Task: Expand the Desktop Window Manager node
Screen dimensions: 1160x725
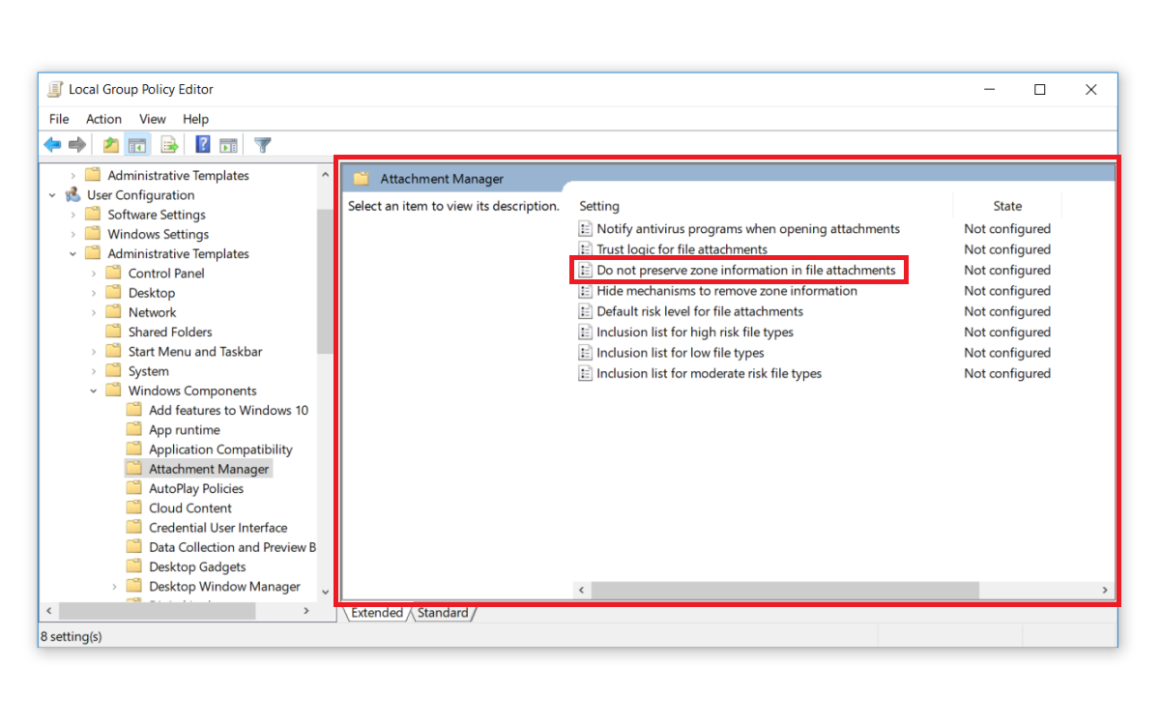Action: click(114, 586)
